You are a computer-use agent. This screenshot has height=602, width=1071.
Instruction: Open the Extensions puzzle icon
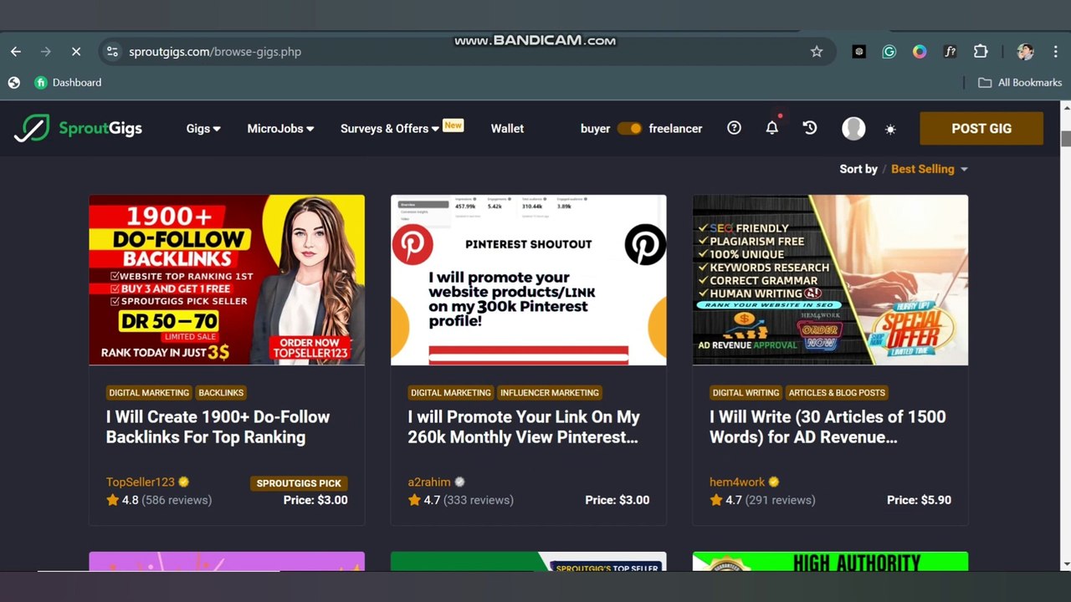(981, 52)
